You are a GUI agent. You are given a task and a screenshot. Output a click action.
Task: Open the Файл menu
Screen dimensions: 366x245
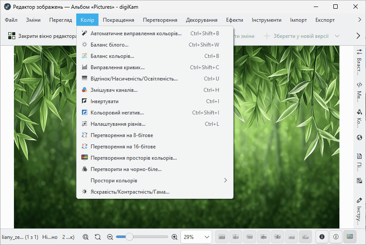click(x=11, y=20)
